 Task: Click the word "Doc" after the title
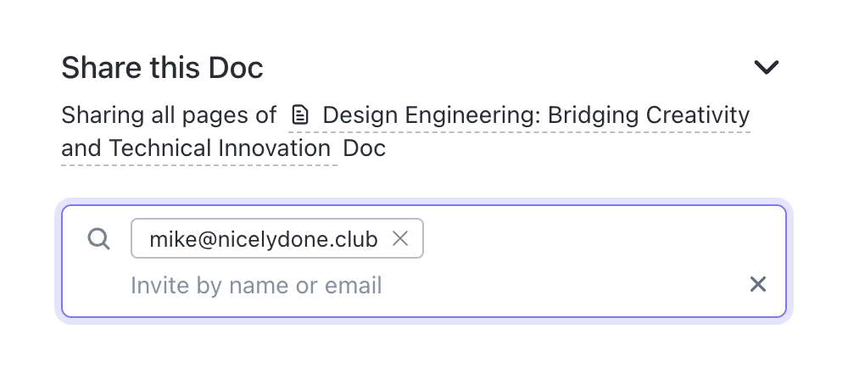click(x=365, y=149)
